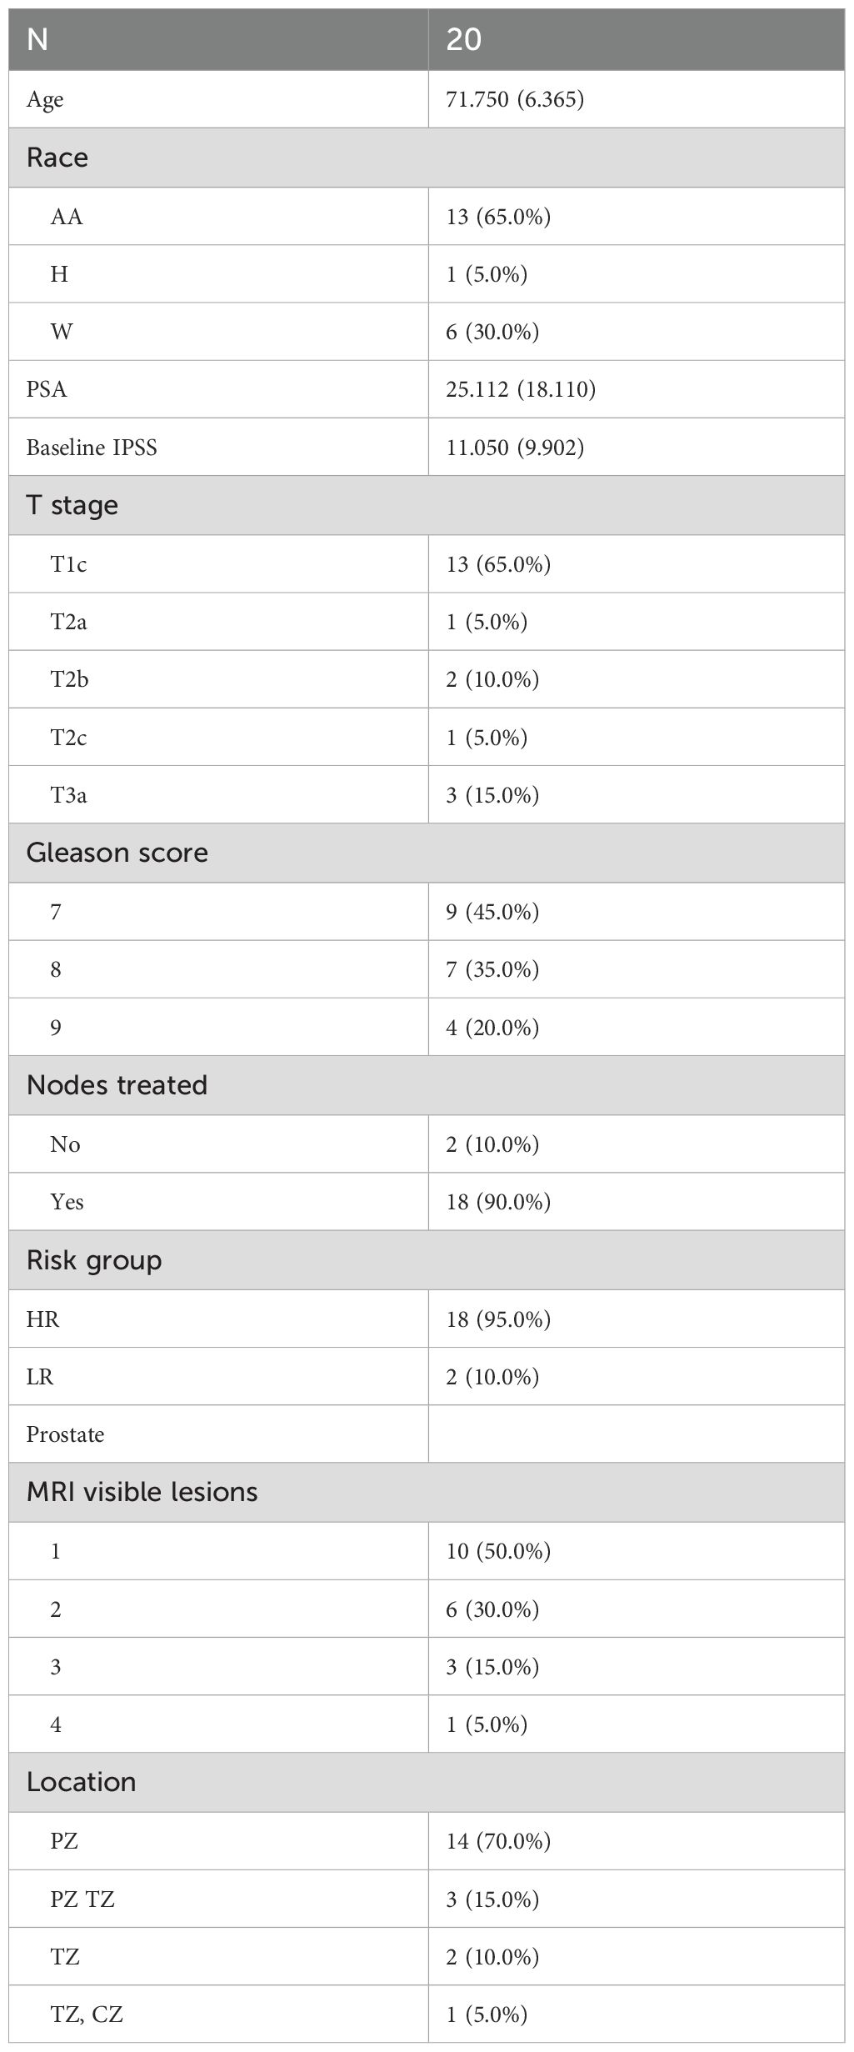
Task: Select the T2b row label
Action: pos(69,679)
